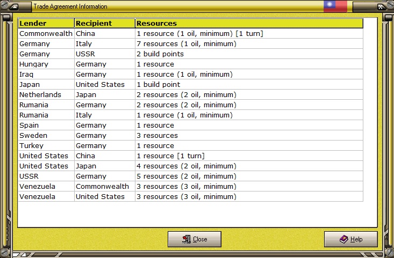Sort by Resources column header

point(249,23)
